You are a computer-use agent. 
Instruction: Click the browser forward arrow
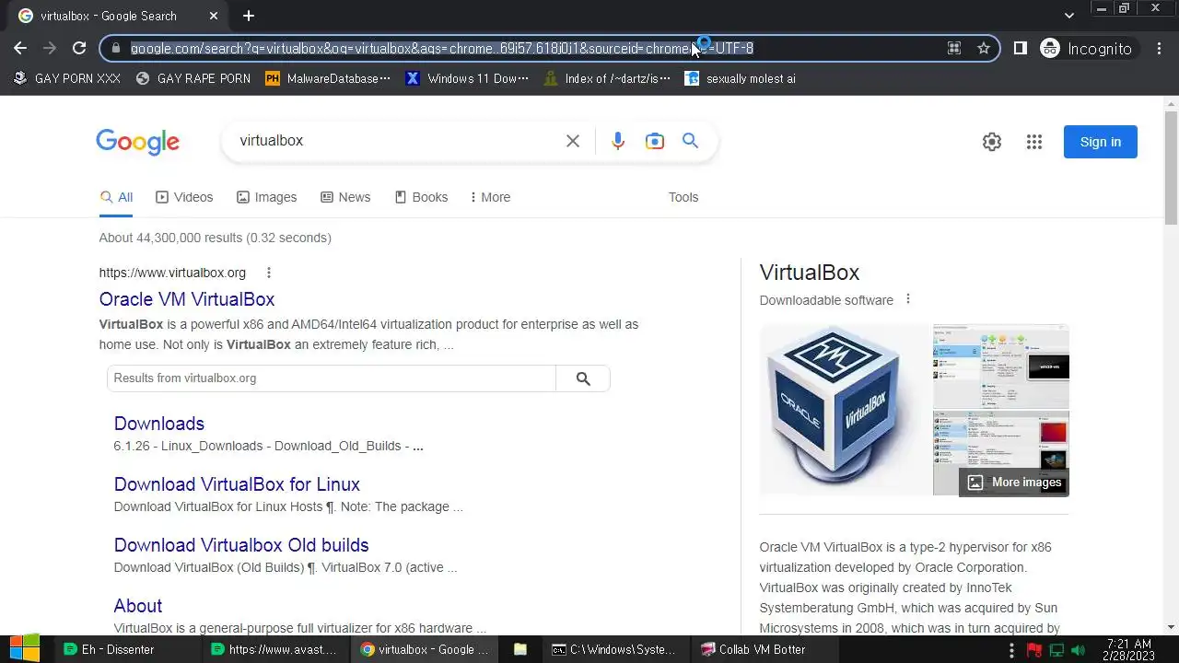(x=50, y=48)
